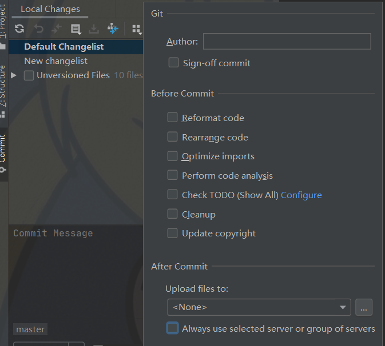Toggle Always use selected server checkbox
Image resolution: width=385 pixels, height=346 pixels.
pyautogui.click(x=172, y=328)
